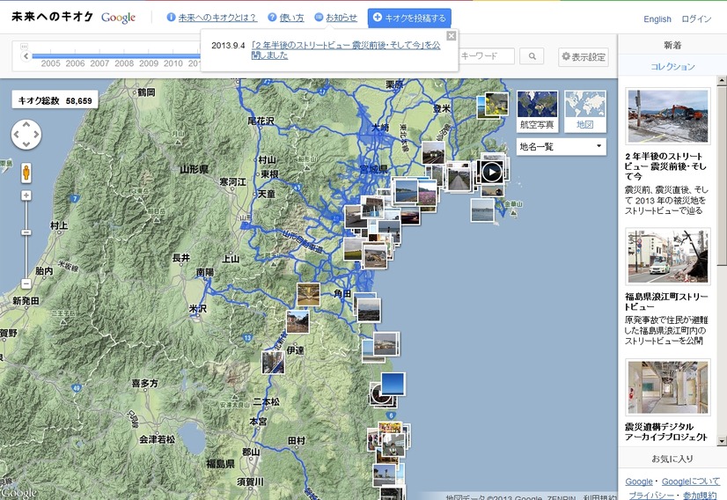Click the ログイン login link
Image resolution: width=727 pixels, height=500 pixels.
click(x=696, y=19)
